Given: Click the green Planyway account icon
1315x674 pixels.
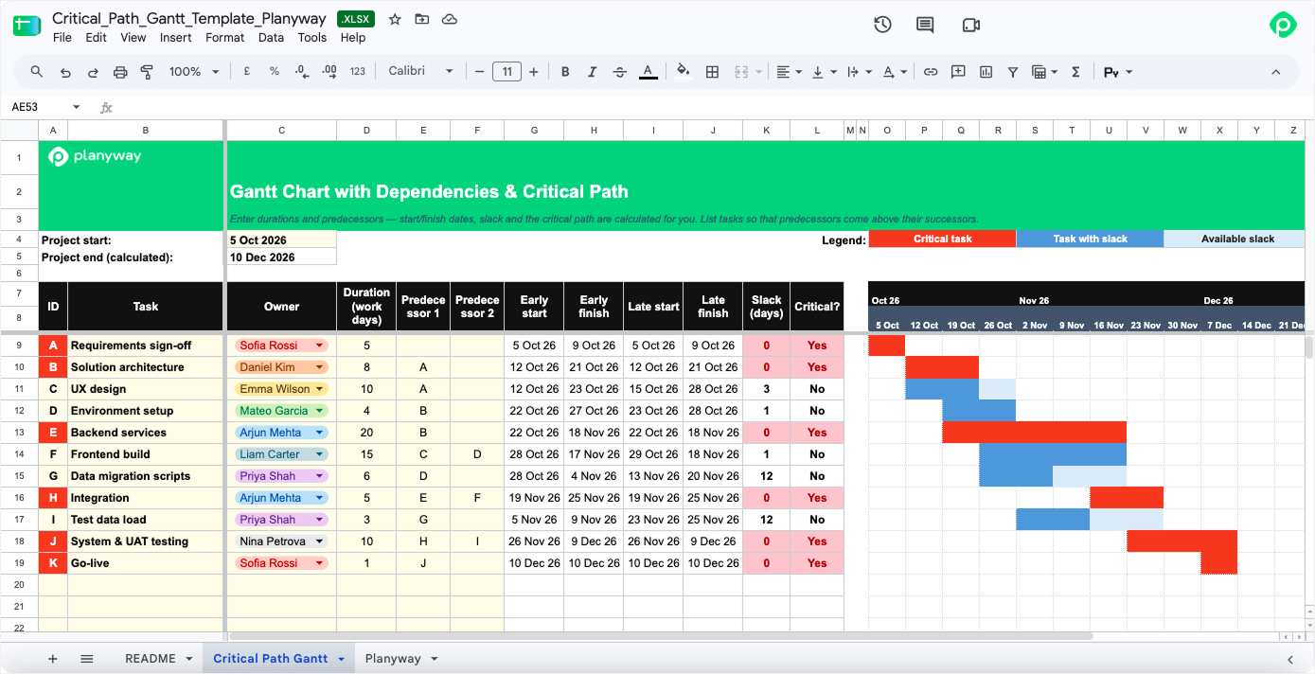Looking at the screenshot, I should [1283, 26].
